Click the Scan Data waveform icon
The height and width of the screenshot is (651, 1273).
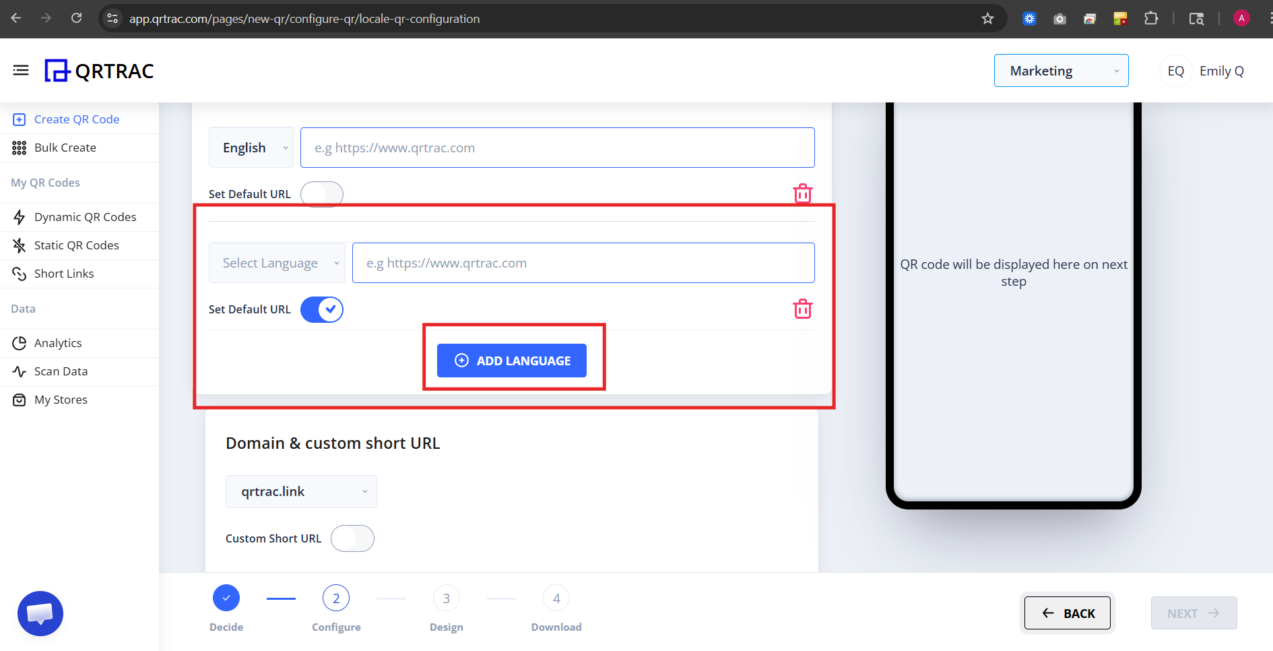point(19,371)
